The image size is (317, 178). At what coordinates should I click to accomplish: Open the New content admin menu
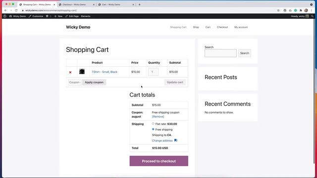coord(58,16)
